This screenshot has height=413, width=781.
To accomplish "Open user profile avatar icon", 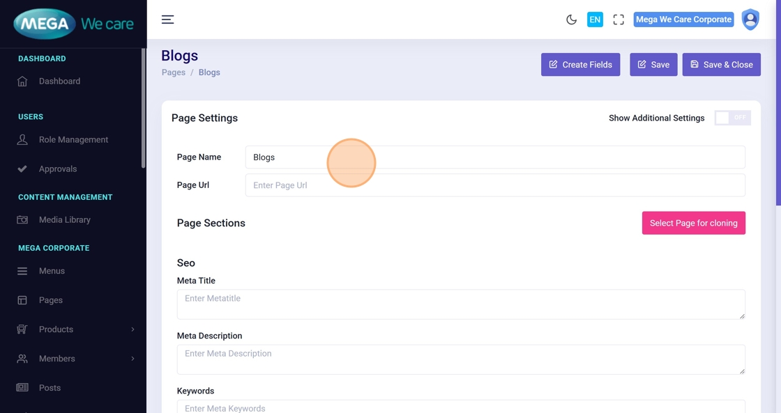I will (750, 20).
